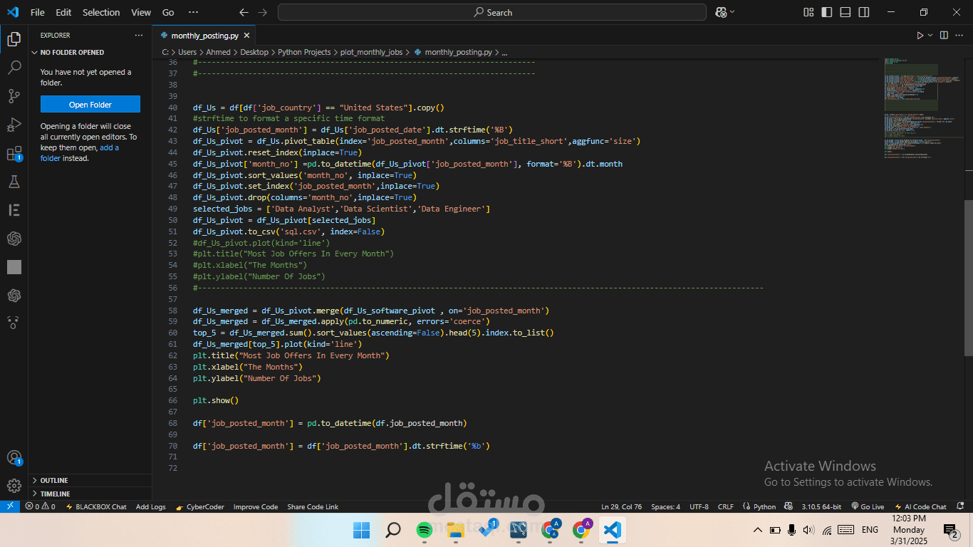
Task: Split the editor to the right
Action: pyautogui.click(x=944, y=35)
